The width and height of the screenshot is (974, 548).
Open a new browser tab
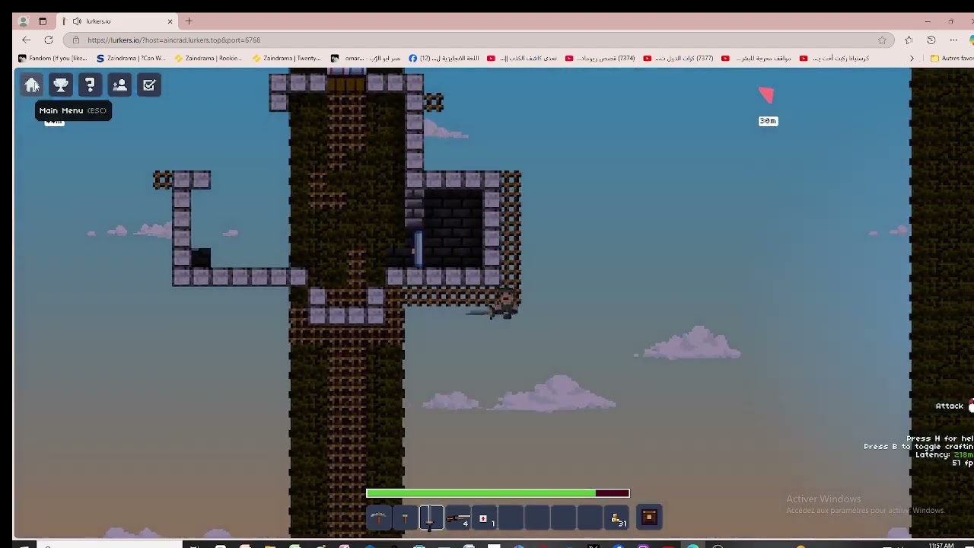pos(189,21)
